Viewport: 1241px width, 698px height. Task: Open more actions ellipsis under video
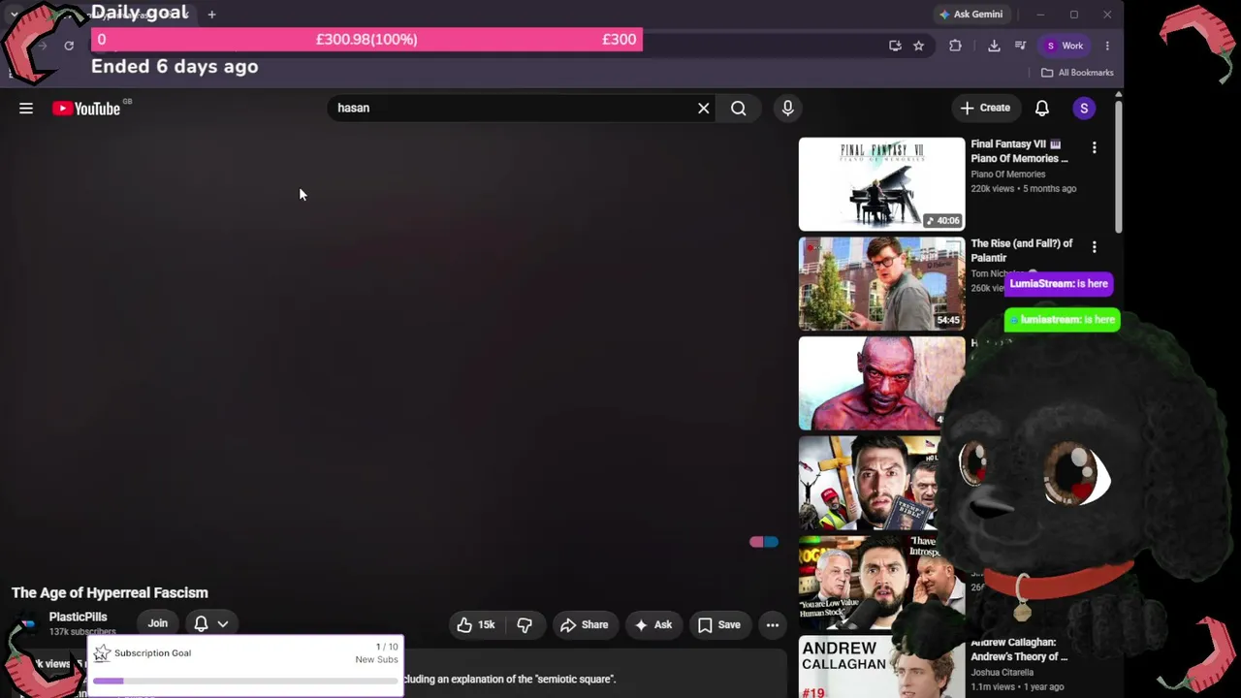(x=773, y=625)
